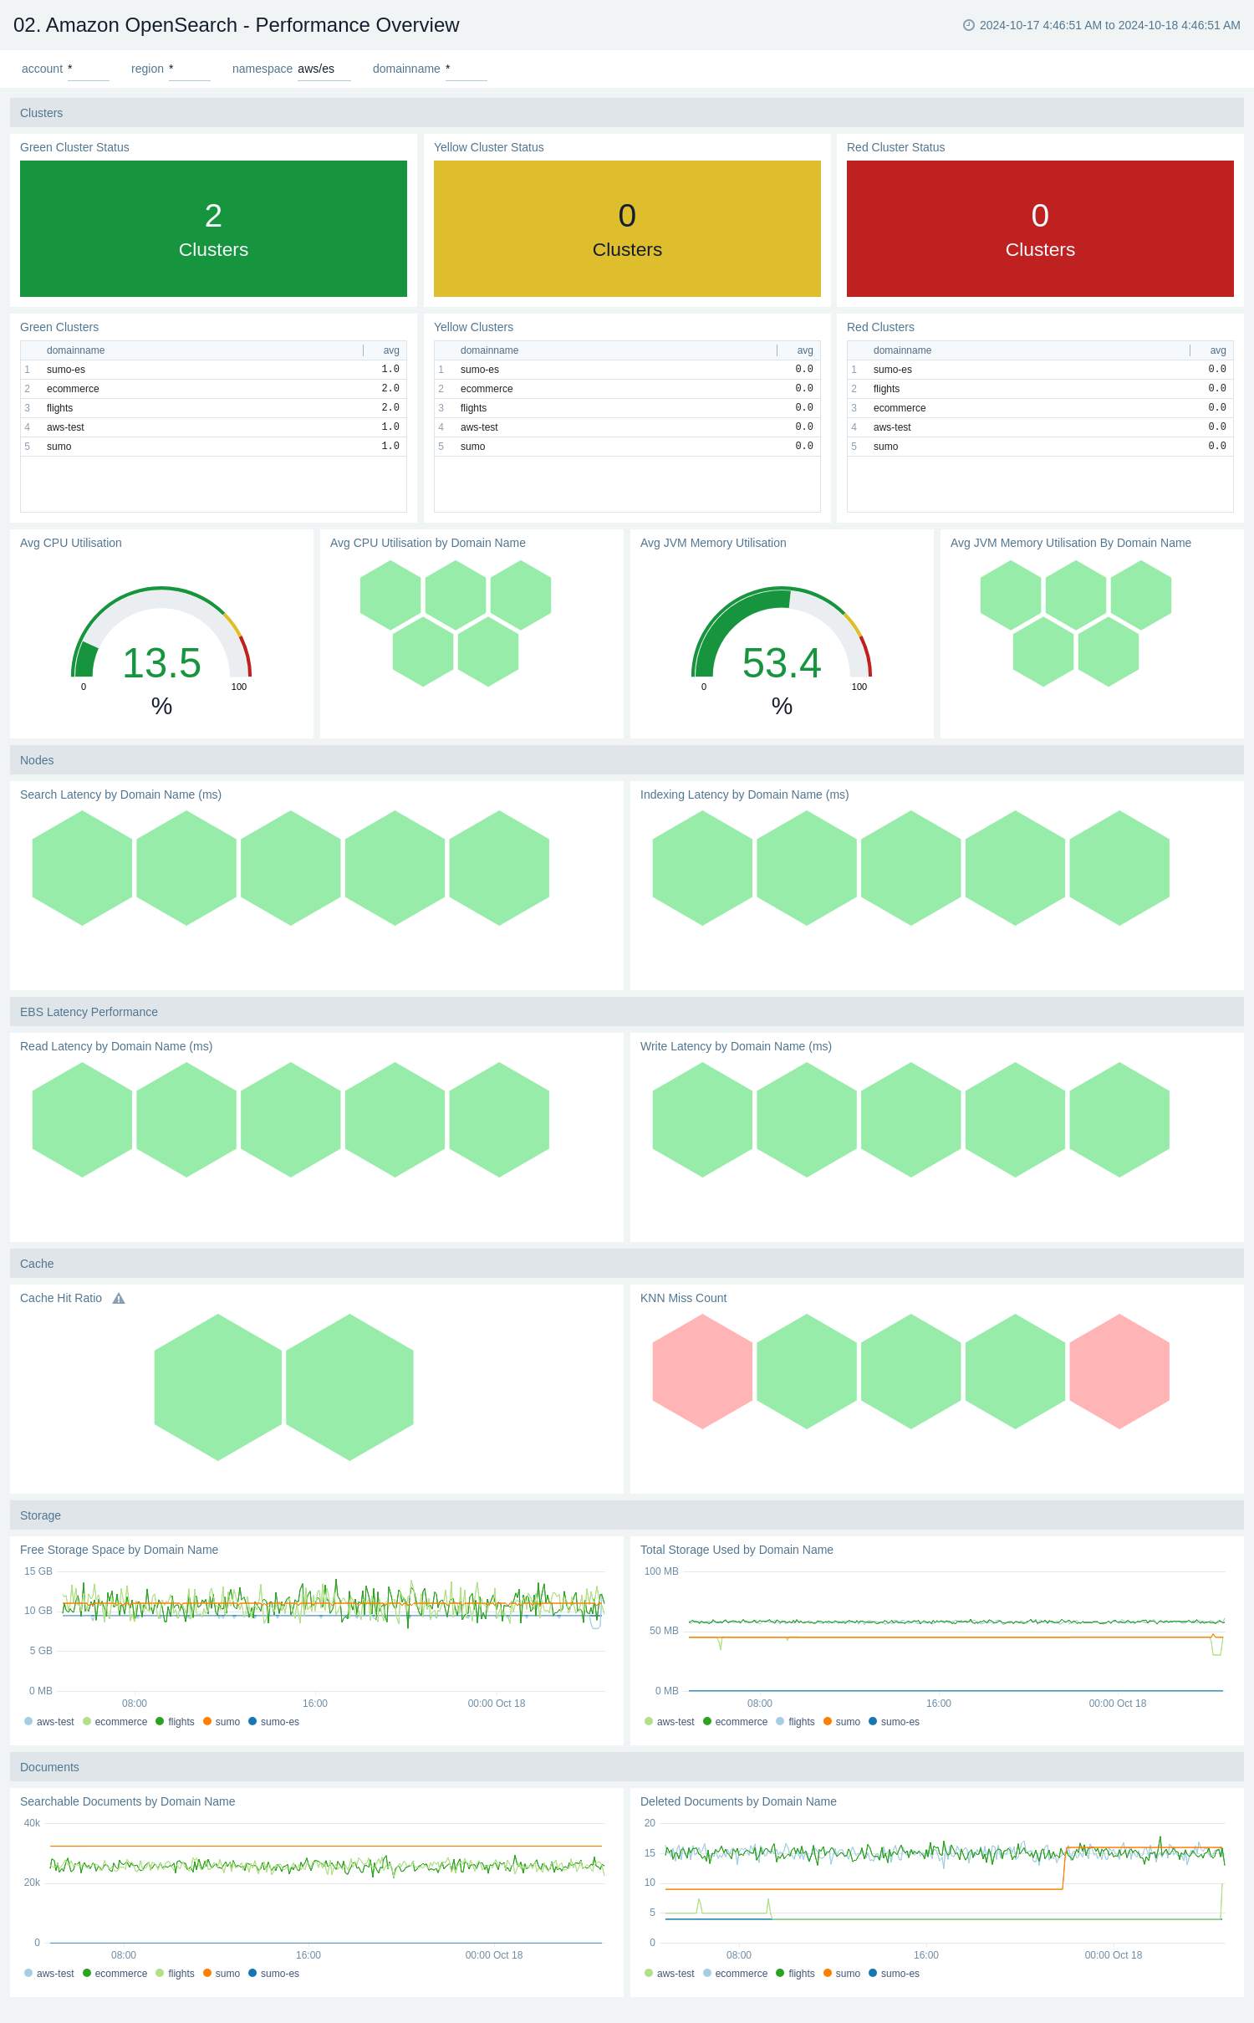Image resolution: width=1254 pixels, height=2023 pixels.
Task: Collapse the Documents section header
Action: point(627,1767)
